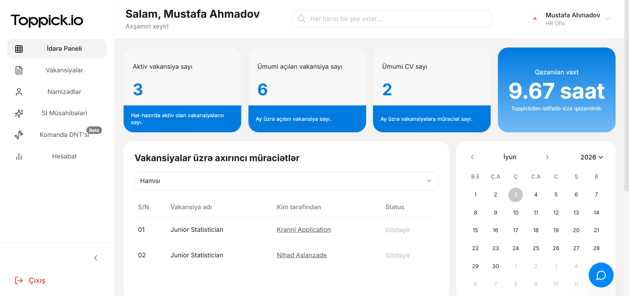The width and height of the screenshot is (629, 296).
Task: Select June 26 in the calendar
Action: (x=556, y=248)
